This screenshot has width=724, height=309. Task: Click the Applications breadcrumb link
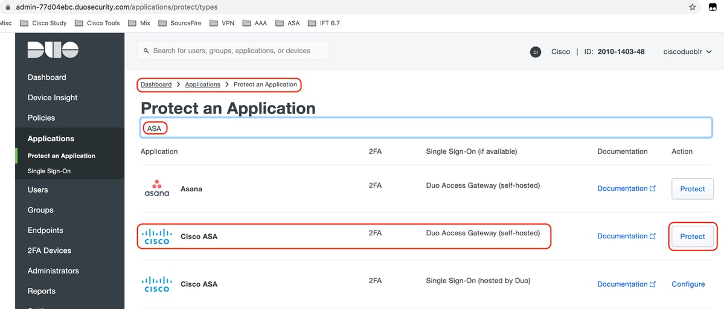pos(203,84)
